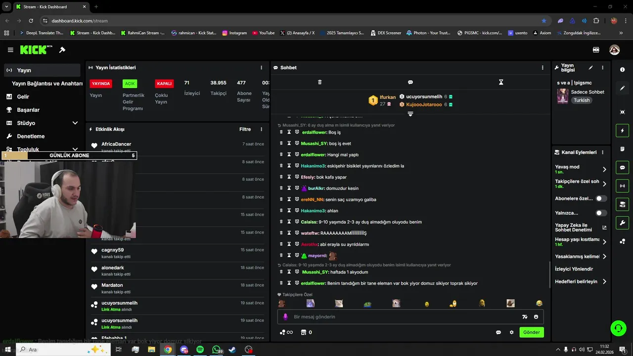Open the Yayın İstatistikleri three-dot menu
Image resolution: width=633 pixels, height=356 pixels.
[262, 68]
